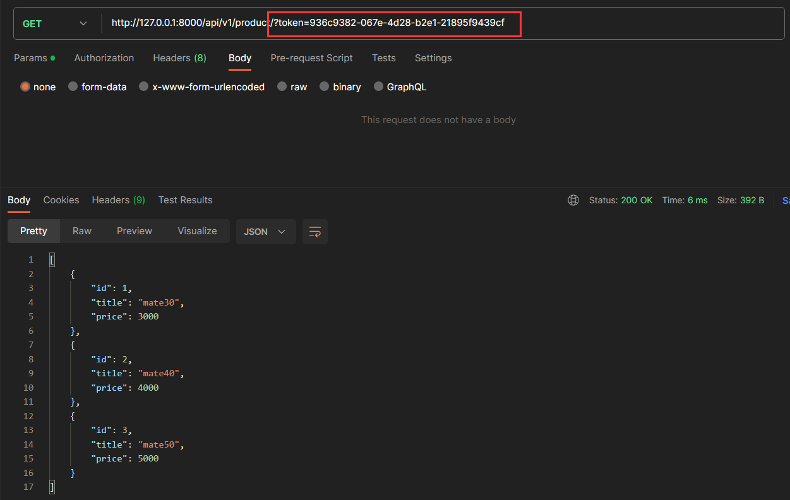Screen dimensions: 790x500
Task: Open the JSON format dropdown
Action: (266, 232)
